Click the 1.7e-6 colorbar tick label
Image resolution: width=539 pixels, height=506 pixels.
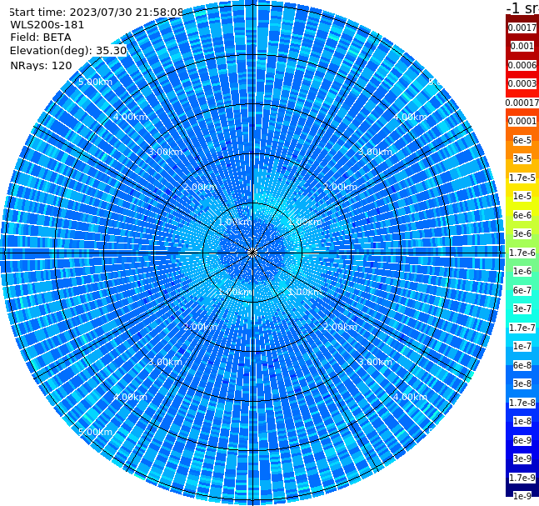coord(522,253)
